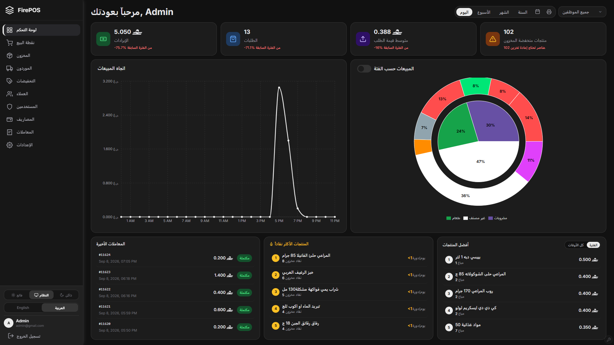This screenshot has height=345, width=614.
Task: Open the dashboard (لوحة التحكم) sidebar icon
Action: [x=10, y=30]
